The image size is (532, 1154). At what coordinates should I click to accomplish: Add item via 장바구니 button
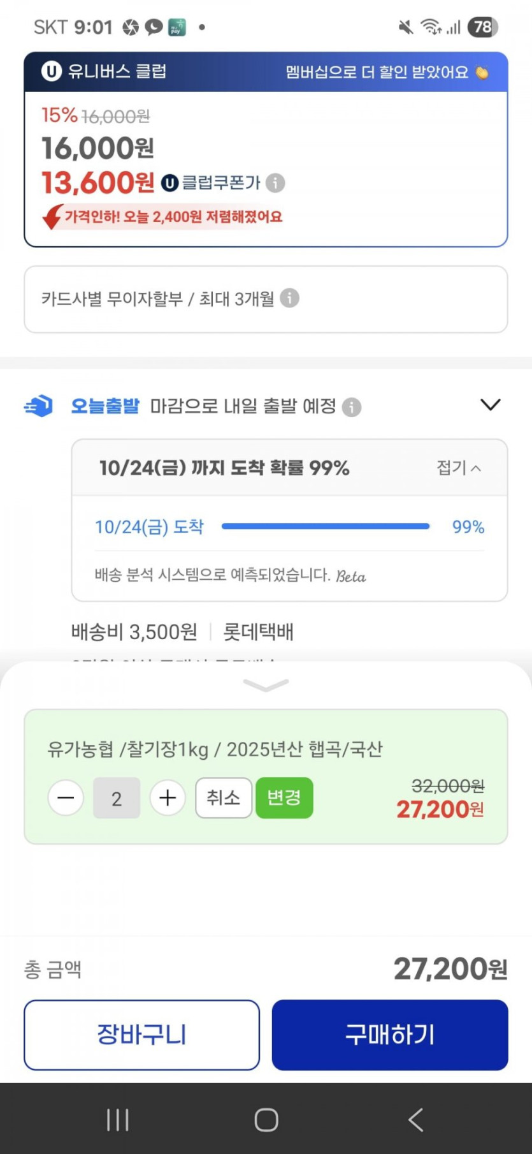coord(141,1034)
